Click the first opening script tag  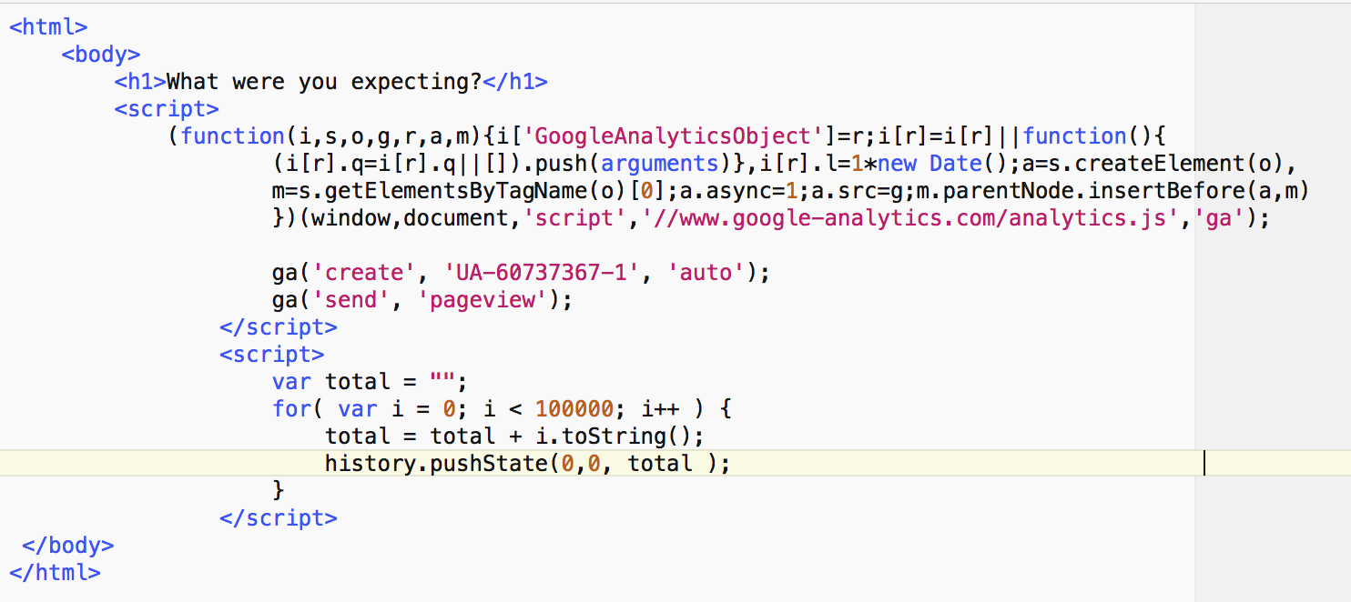point(167,109)
